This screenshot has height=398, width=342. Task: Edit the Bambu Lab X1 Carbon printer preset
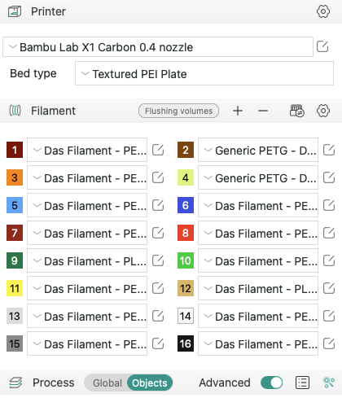[322, 46]
